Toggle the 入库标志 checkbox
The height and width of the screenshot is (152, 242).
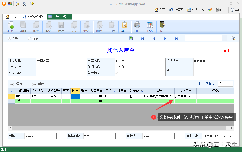[x=117, y=73]
